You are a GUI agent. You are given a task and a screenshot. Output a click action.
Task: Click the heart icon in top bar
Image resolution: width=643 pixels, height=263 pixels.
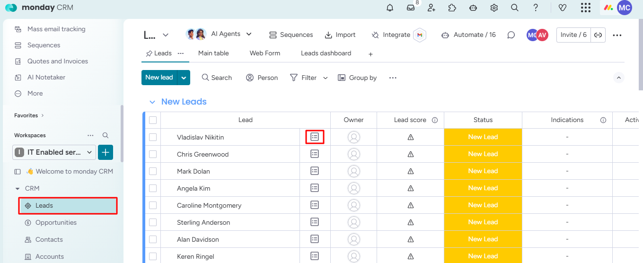click(x=563, y=8)
